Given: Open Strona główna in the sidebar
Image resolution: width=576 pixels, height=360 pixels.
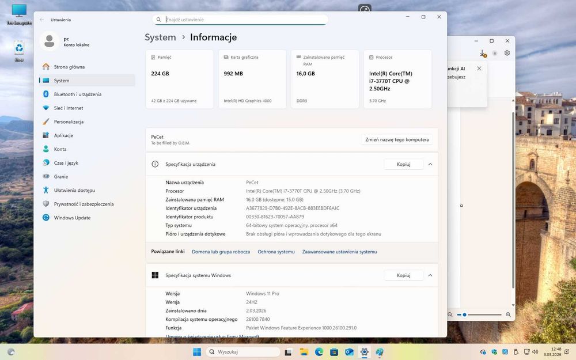Looking at the screenshot, I should [x=87, y=67].
